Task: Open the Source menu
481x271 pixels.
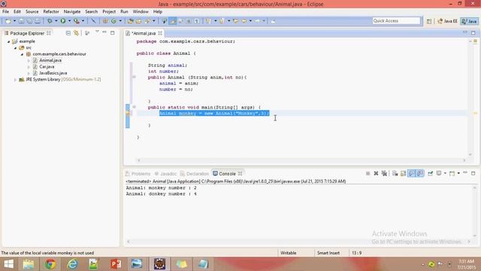Action: point(32,12)
